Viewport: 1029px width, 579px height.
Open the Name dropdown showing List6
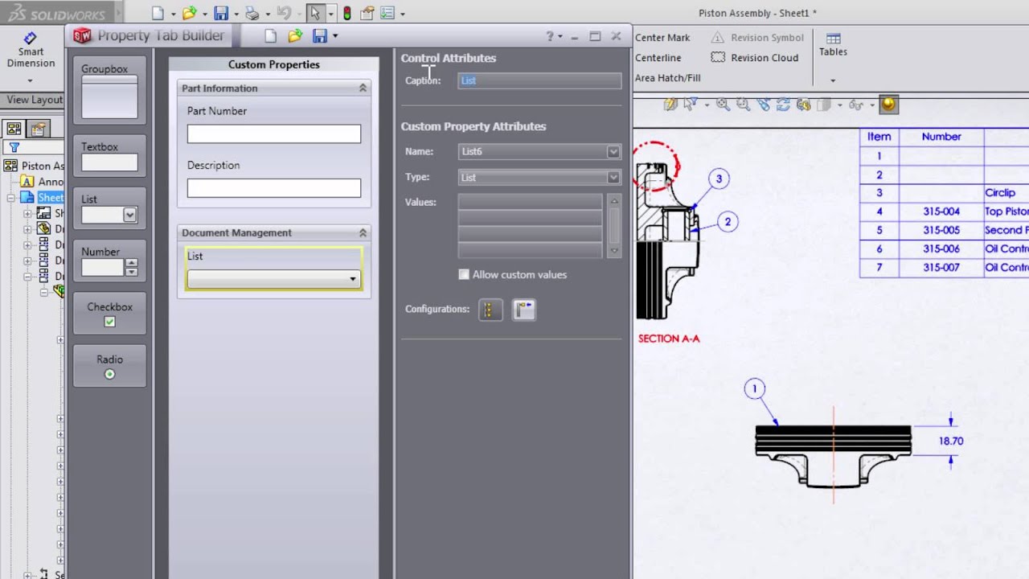[x=613, y=151]
